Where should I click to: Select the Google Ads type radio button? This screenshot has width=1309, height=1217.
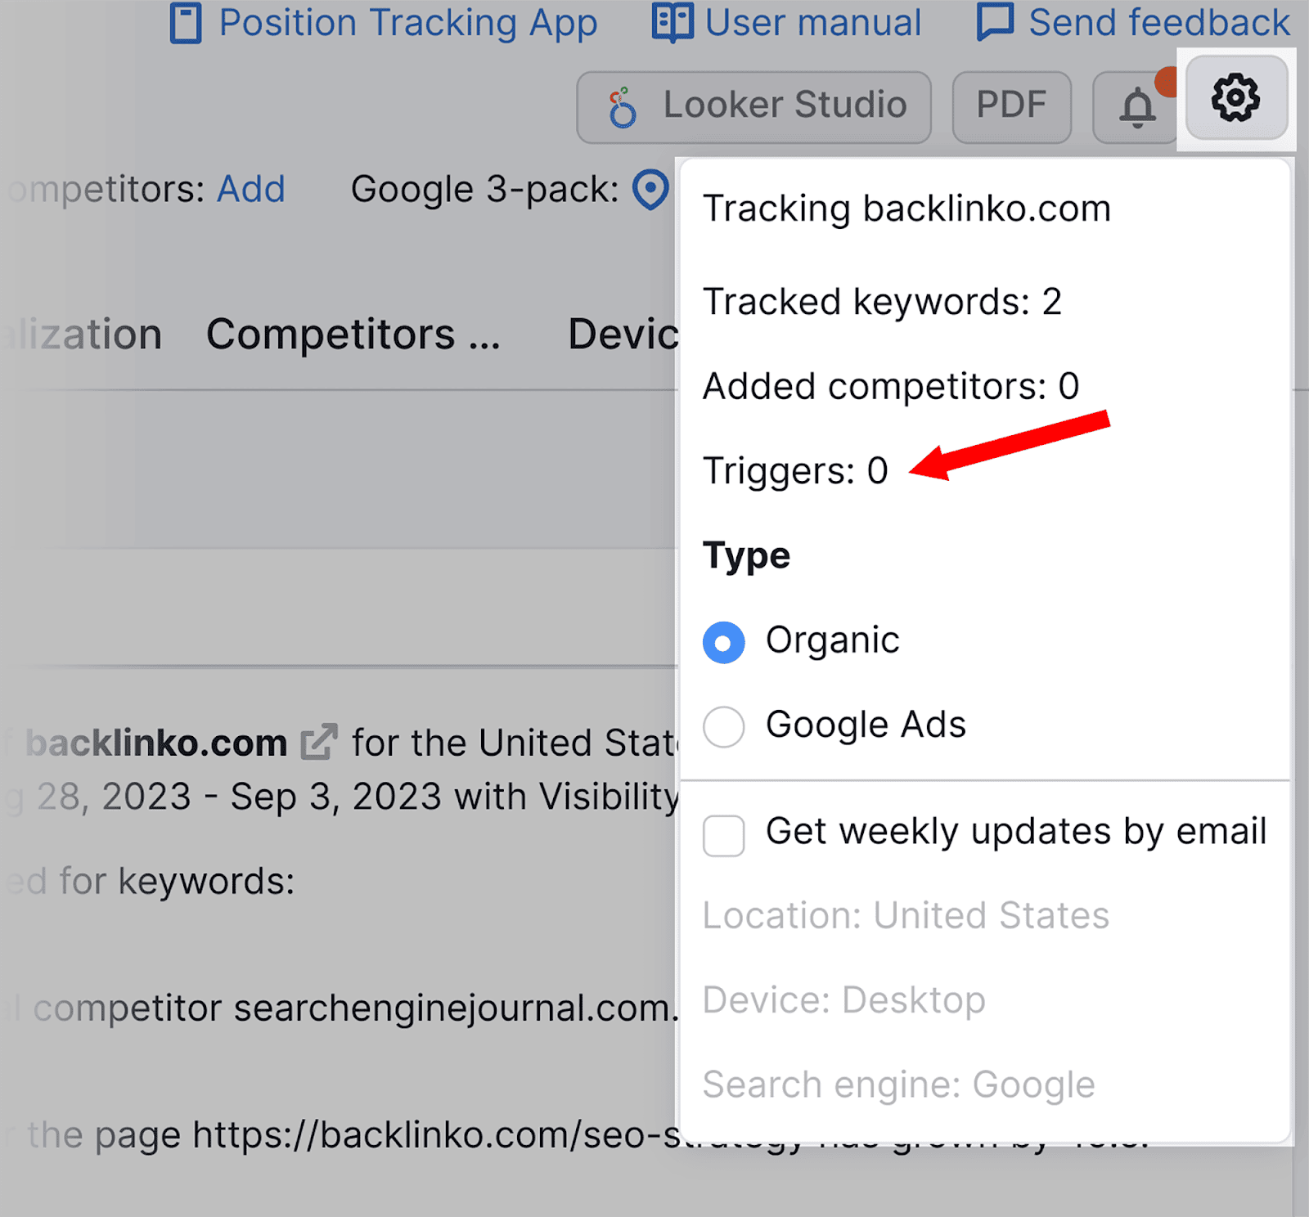(x=723, y=726)
